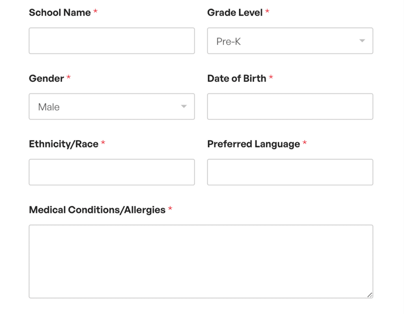Expand the Gender selection menu
This screenshot has width=404, height=314.
(112, 106)
